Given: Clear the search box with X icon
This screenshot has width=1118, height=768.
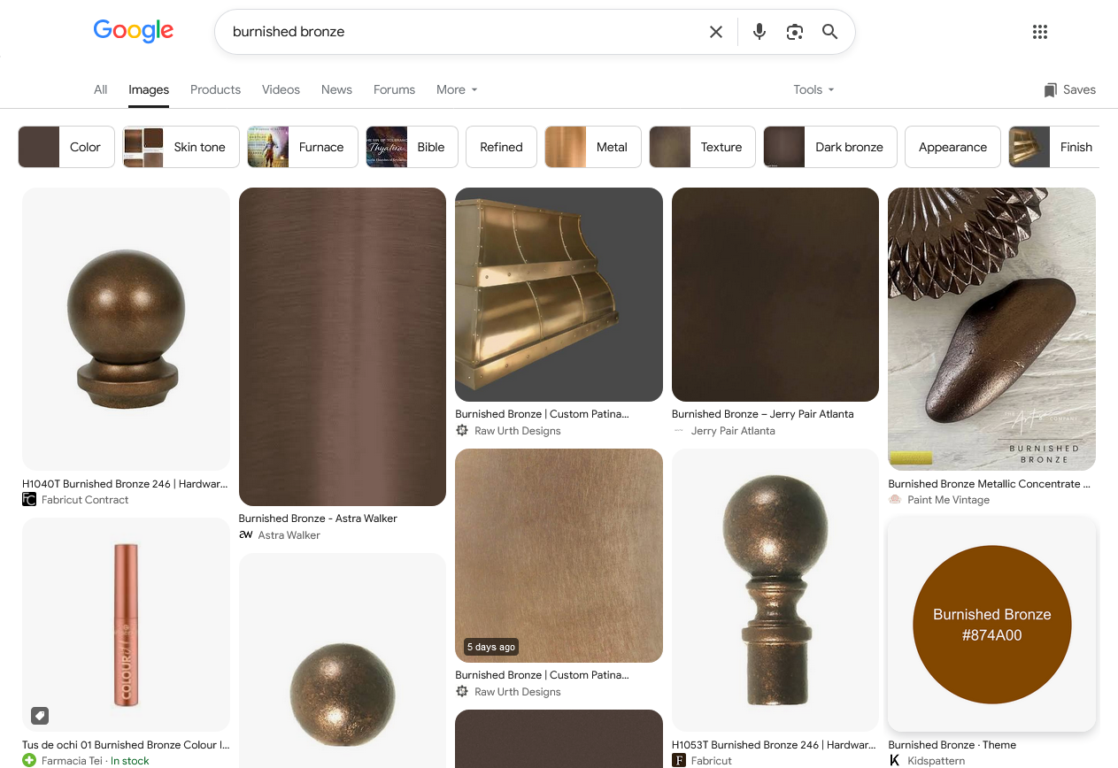Looking at the screenshot, I should click(716, 32).
